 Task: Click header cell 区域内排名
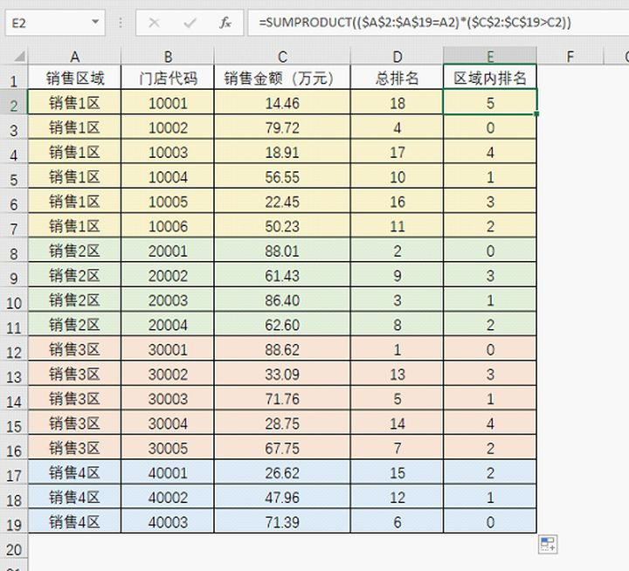tap(490, 78)
